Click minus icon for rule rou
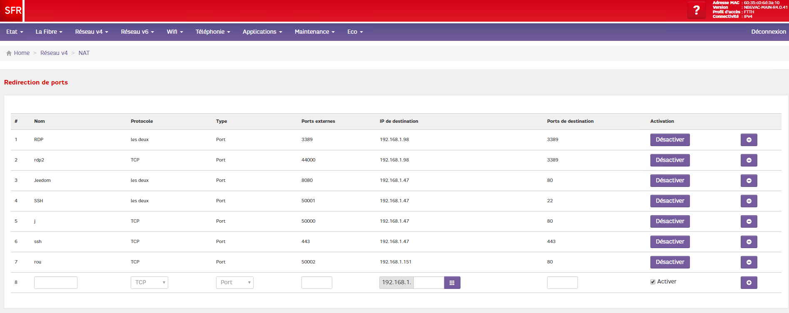The height and width of the screenshot is (313, 789). 749,262
